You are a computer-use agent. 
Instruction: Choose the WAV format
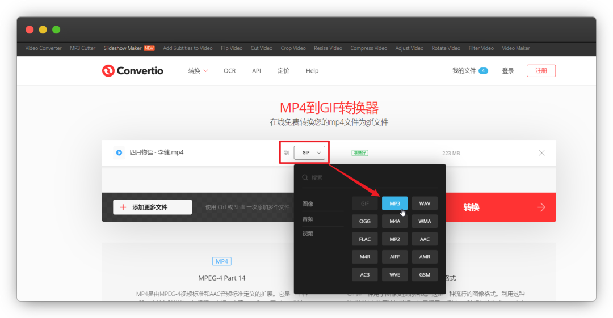[425, 203]
